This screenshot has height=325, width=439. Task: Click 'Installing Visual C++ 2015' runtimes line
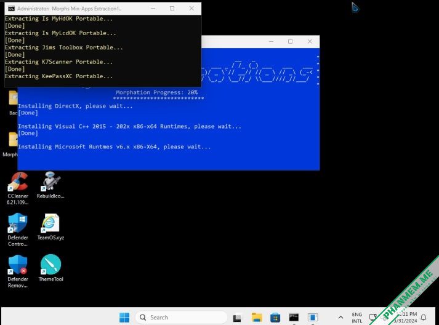[x=130, y=127]
